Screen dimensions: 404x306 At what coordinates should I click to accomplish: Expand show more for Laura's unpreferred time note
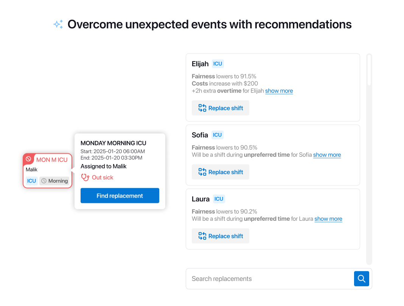pos(328,219)
